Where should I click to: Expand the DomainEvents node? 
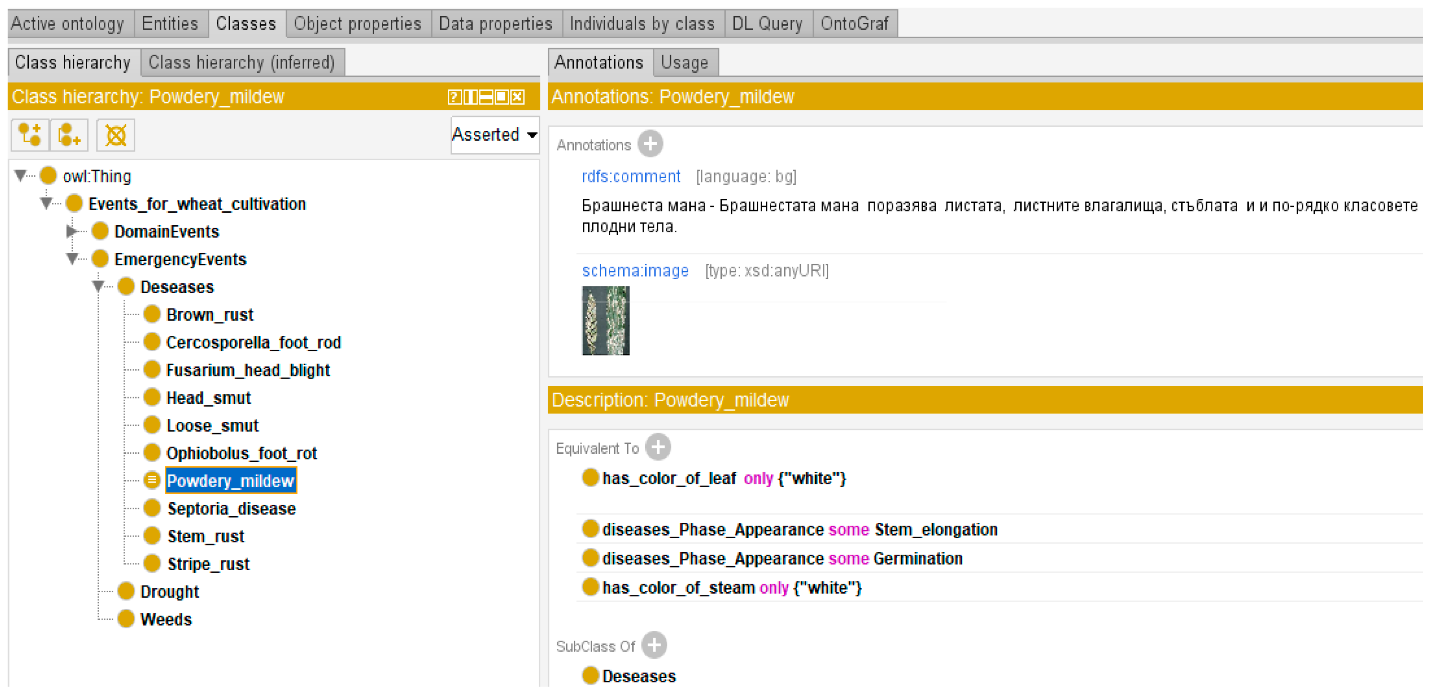[x=72, y=231]
